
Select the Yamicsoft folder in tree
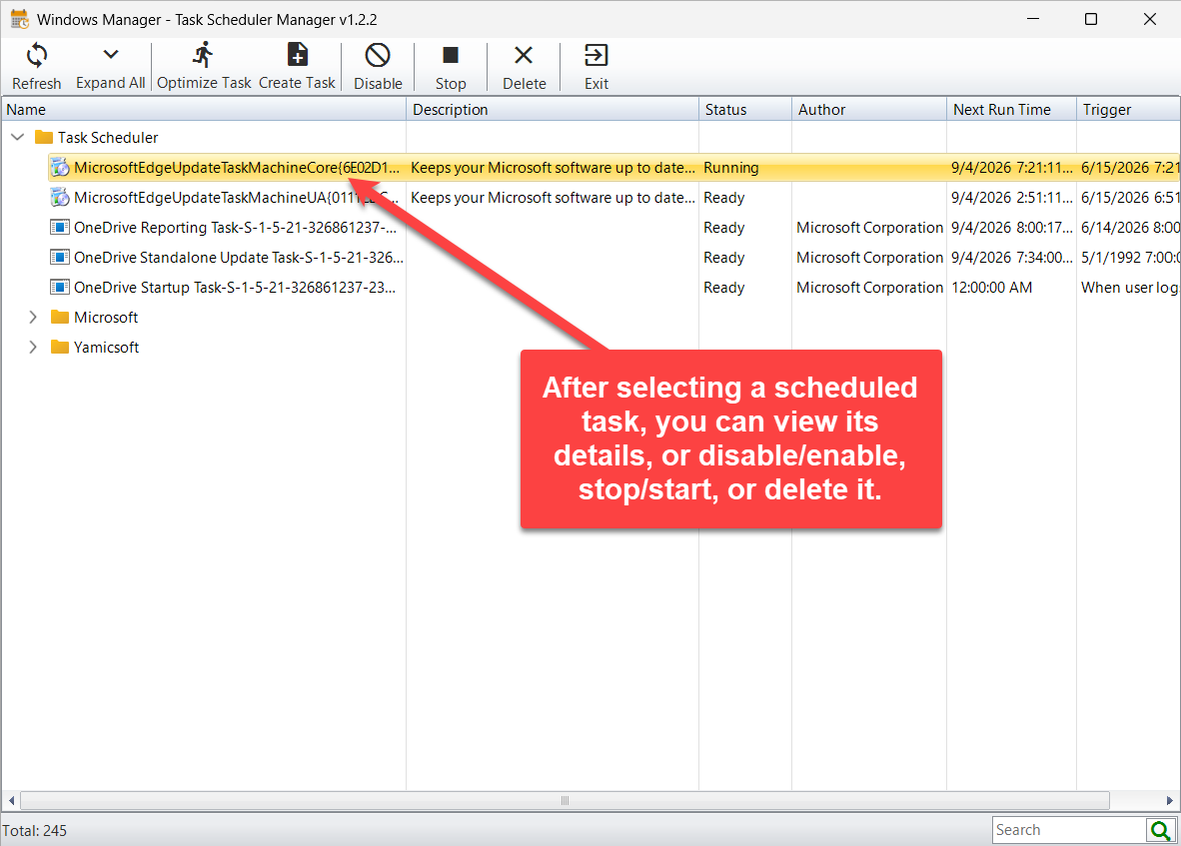(106, 348)
